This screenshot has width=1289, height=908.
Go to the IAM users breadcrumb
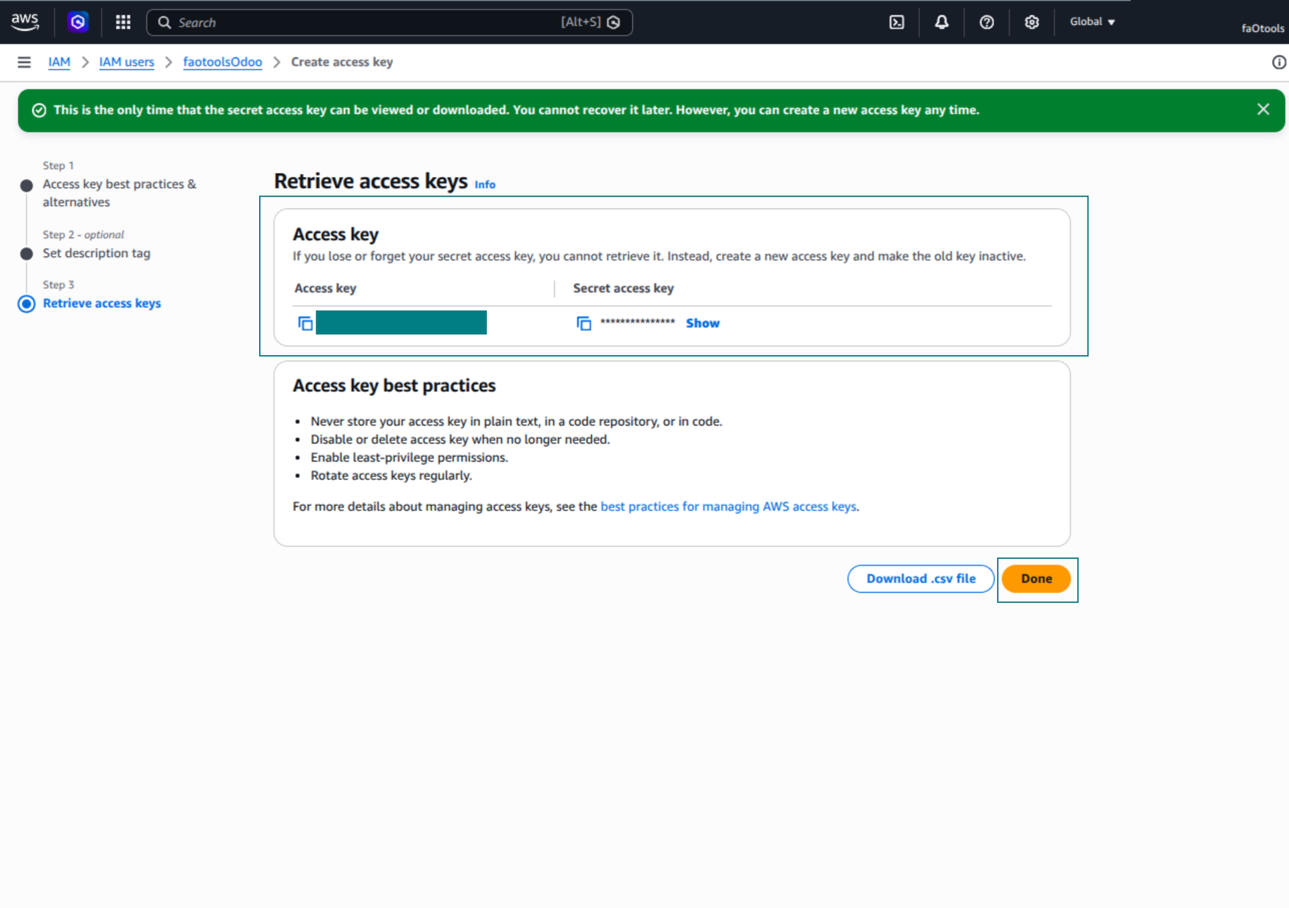pyautogui.click(x=126, y=62)
